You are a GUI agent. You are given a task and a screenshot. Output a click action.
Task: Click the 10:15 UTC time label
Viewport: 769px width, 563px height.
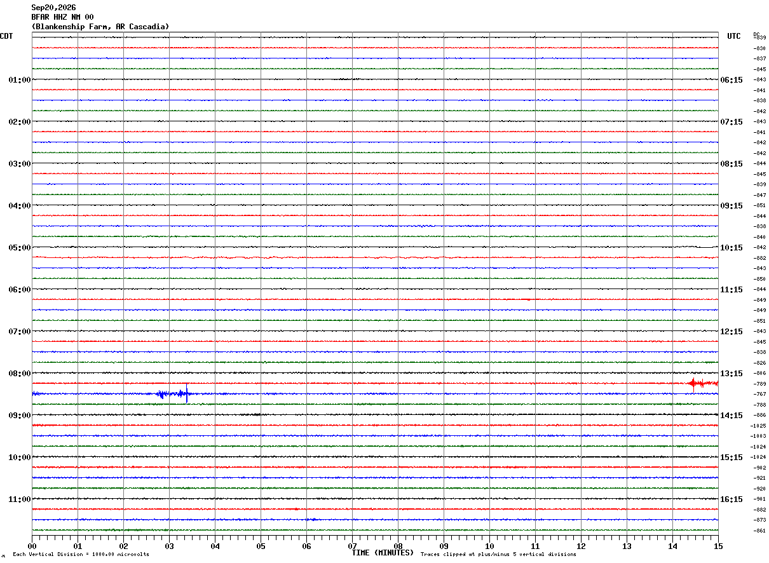[731, 248]
